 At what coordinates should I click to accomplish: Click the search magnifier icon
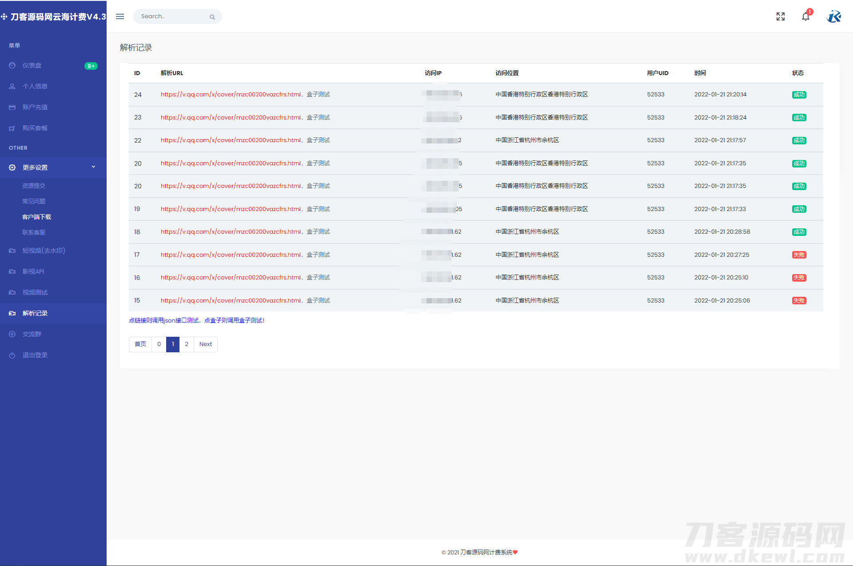point(212,17)
